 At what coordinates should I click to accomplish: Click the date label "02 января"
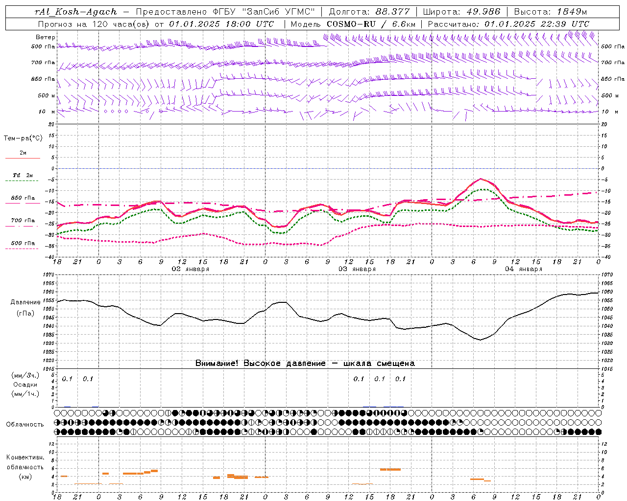[x=191, y=269]
